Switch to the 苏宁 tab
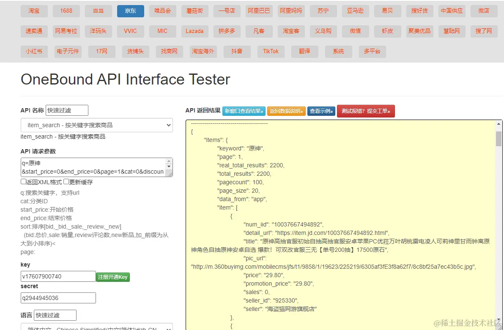The width and height of the screenshot is (504, 330). coord(323,11)
